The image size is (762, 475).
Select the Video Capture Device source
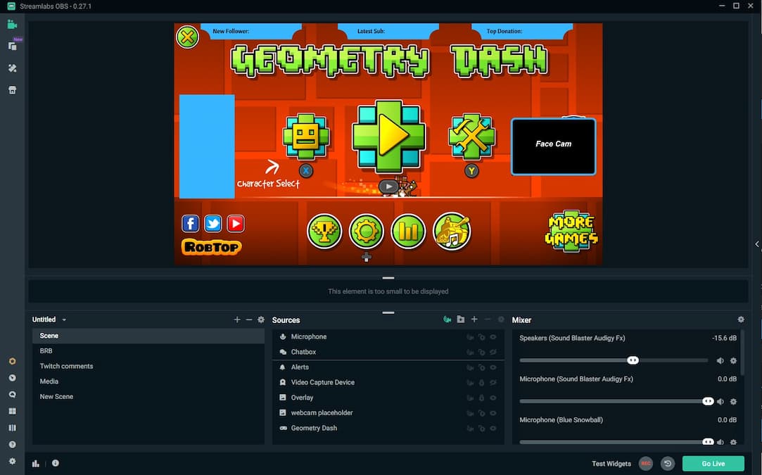tap(388, 383)
